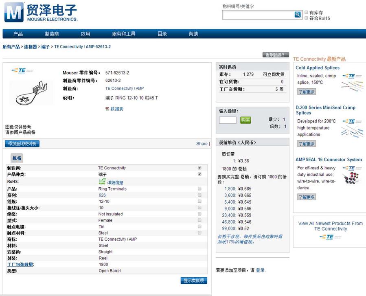Screen dimensions: 366x296
Task: Check the 接线柱/接头大小 10 checkbox
Action: coord(199,207)
